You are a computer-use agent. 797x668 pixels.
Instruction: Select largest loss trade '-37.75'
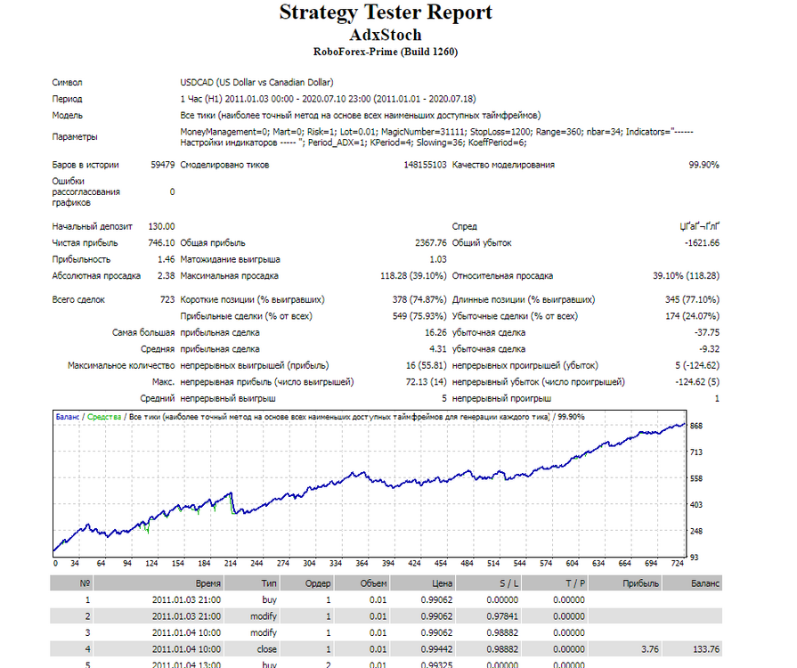click(x=707, y=332)
